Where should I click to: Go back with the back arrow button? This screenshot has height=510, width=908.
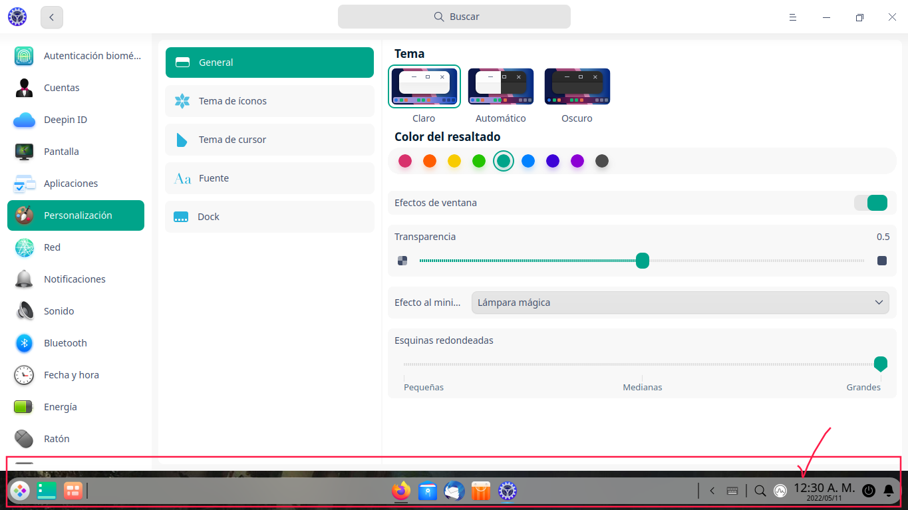52,17
